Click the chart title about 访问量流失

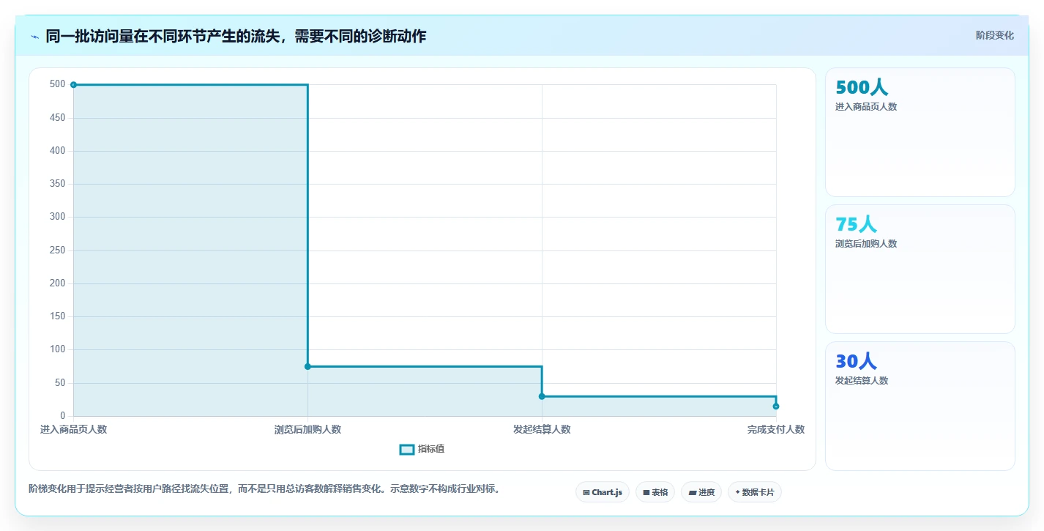pos(236,36)
